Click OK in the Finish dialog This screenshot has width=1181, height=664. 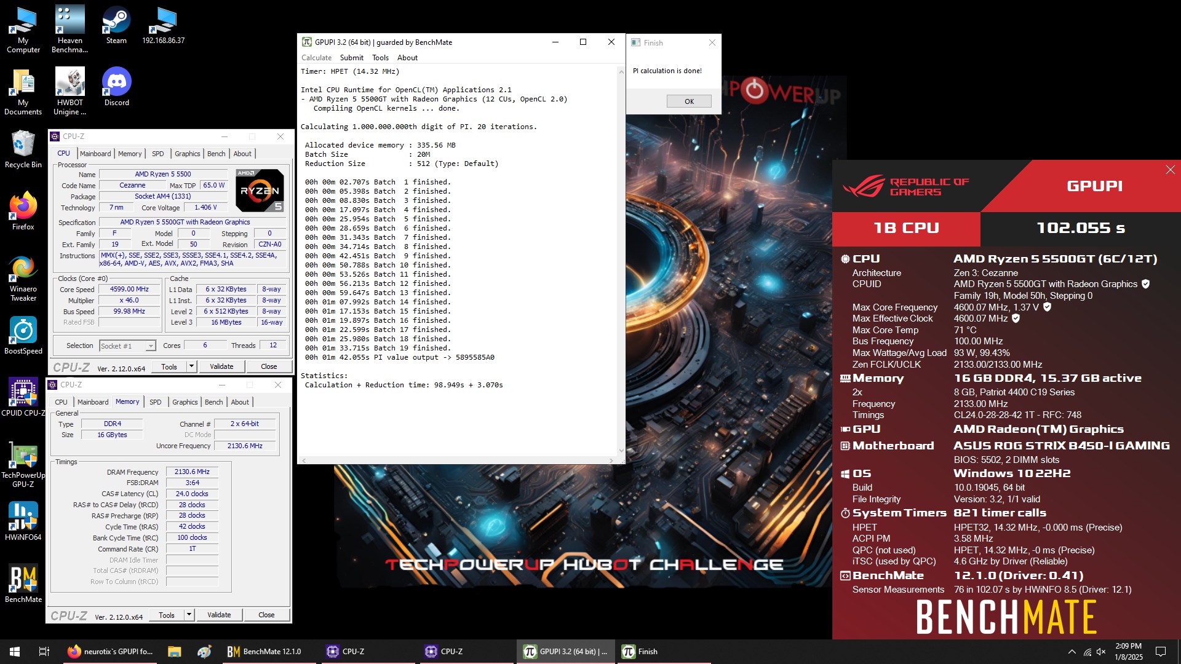689,101
